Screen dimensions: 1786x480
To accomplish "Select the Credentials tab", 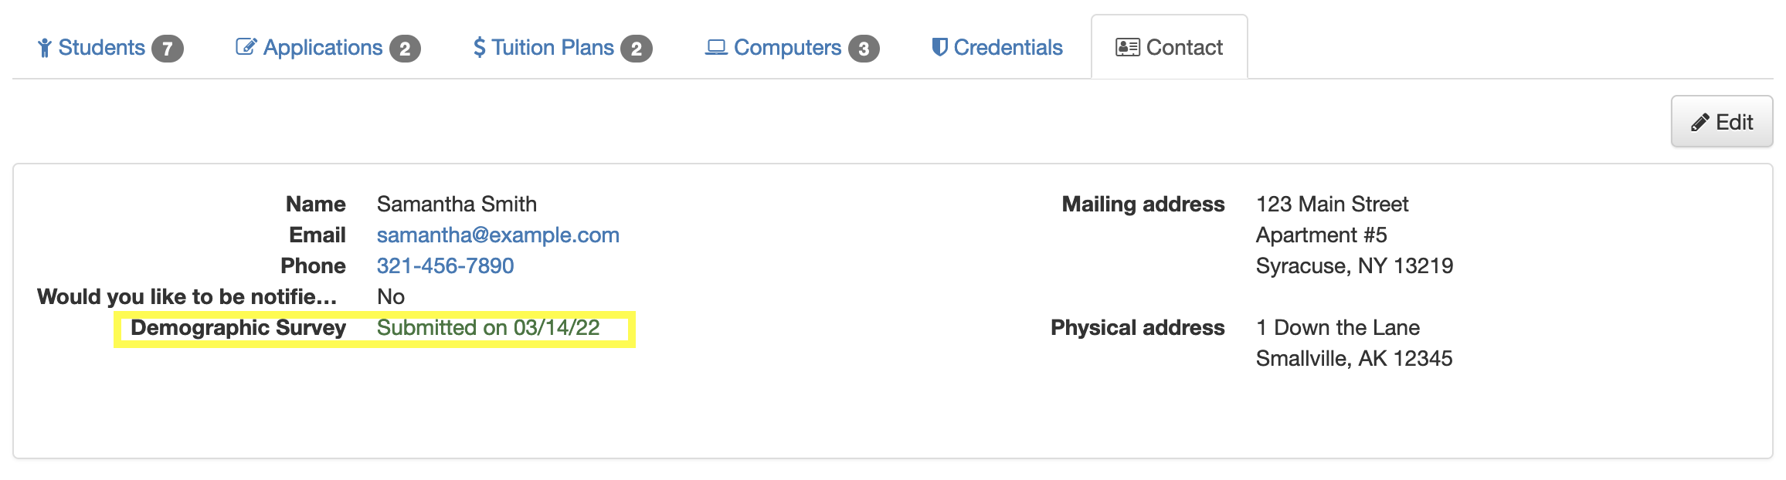I will tap(997, 48).
